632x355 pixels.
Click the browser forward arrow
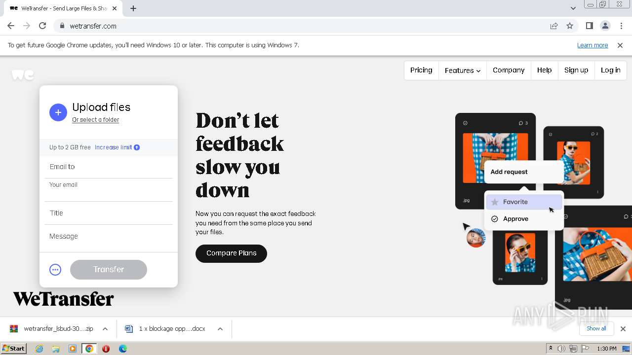pyautogui.click(x=27, y=26)
